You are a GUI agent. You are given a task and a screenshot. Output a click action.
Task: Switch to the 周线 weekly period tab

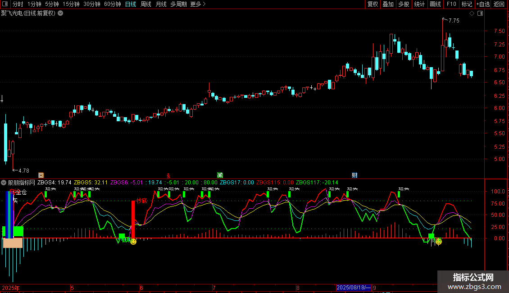[x=146, y=5]
